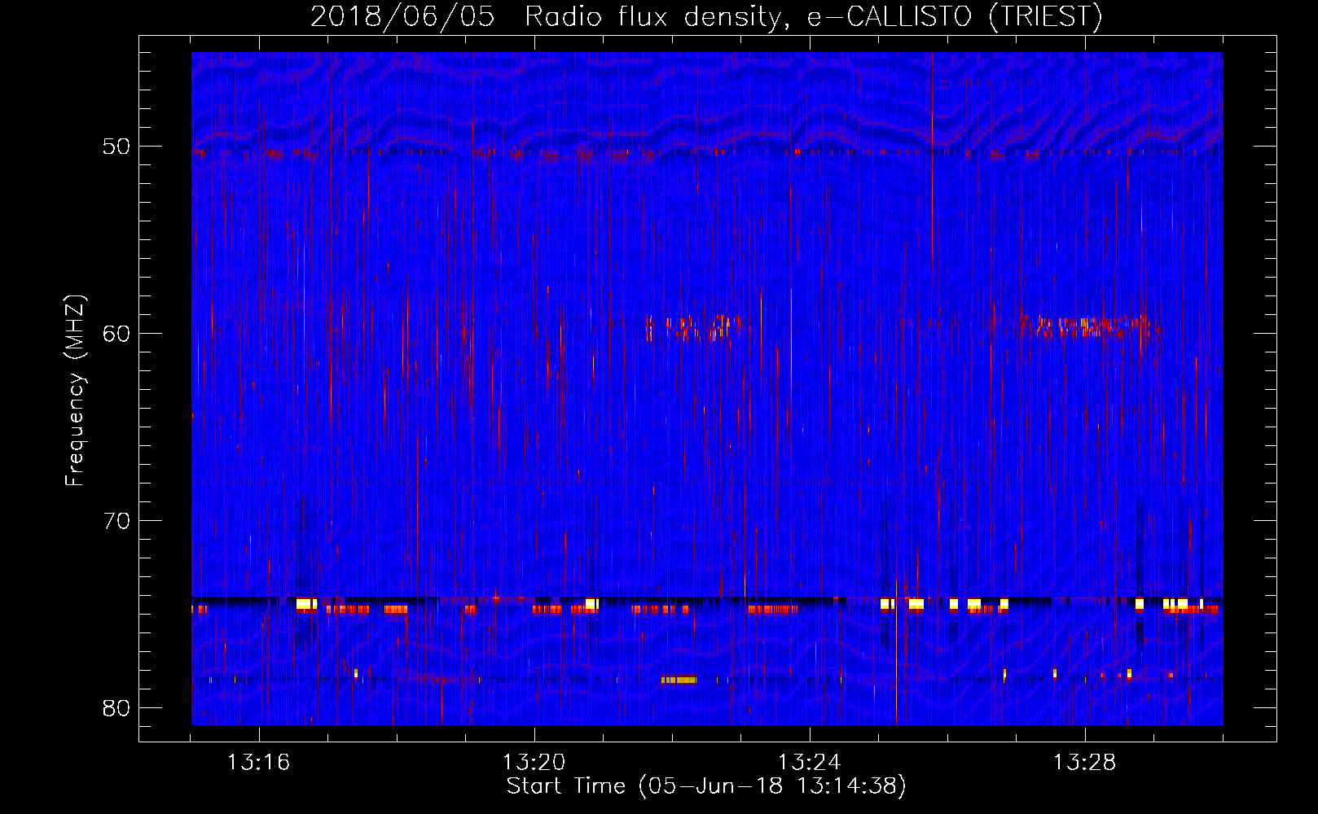The height and width of the screenshot is (814, 1318).
Task: Click the 80 frequency tick label
Action: (x=116, y=708)
